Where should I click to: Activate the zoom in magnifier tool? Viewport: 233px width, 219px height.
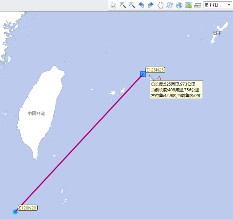123,5
